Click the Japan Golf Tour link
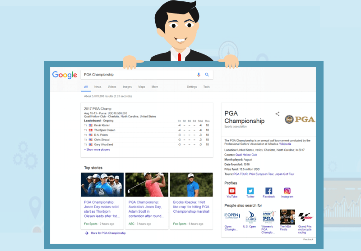Viewport: 361px width, 251px height. click(x=285, y=174)
